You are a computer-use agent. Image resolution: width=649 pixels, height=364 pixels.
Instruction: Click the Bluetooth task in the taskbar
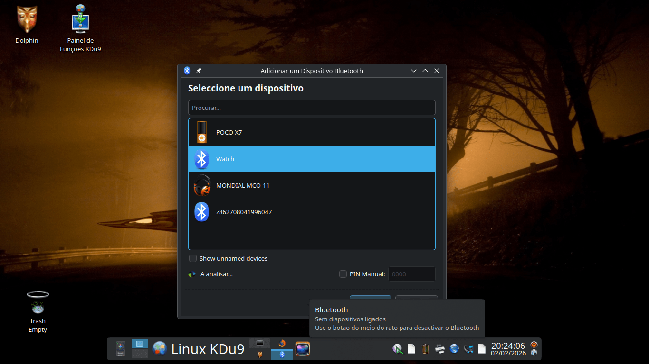point(282,355)
